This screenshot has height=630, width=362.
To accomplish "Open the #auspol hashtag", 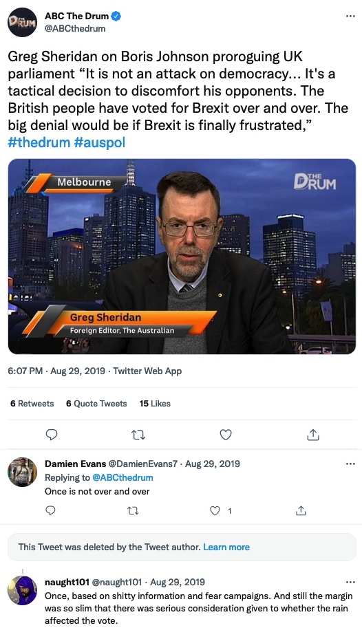I will tap(100, 142).
